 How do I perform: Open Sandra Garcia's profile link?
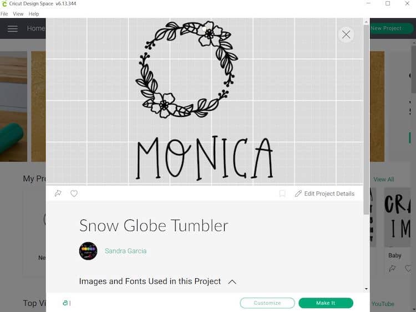click(125, 251)
